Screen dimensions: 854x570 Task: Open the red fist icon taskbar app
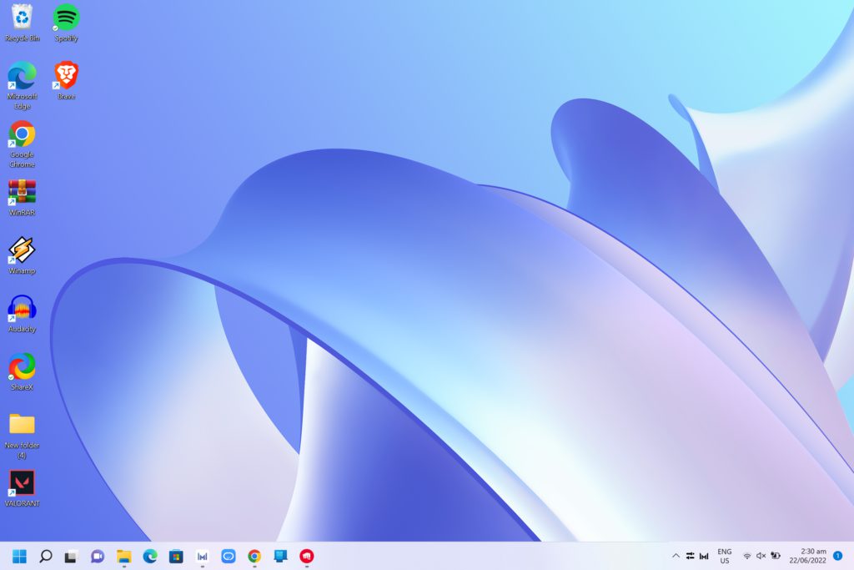pos(307,556)
